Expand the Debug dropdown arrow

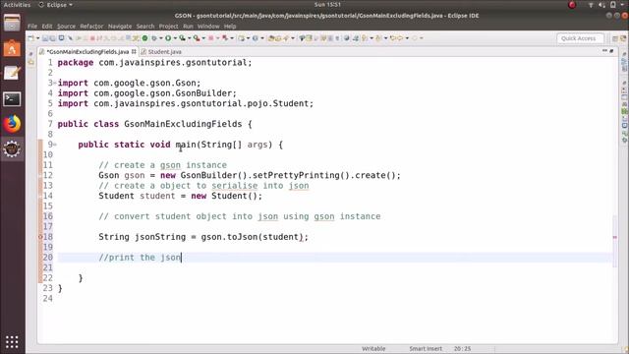tap(161, 38)
